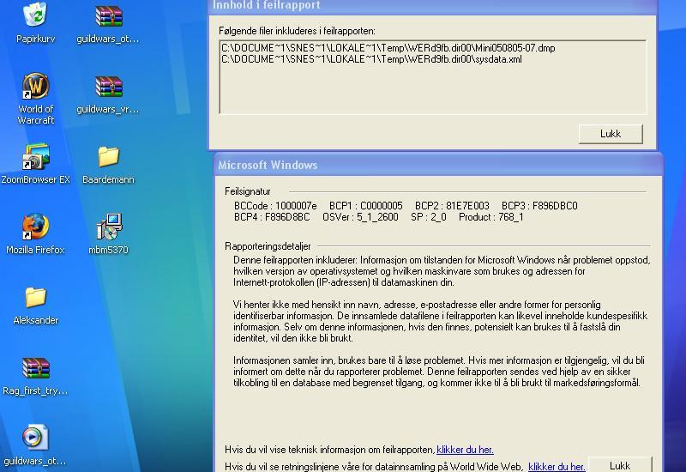Viewport: 686px width, 472px height.
Task: Open the data collection guidelines 'klikker du her' link
Action: coord(557,467)
